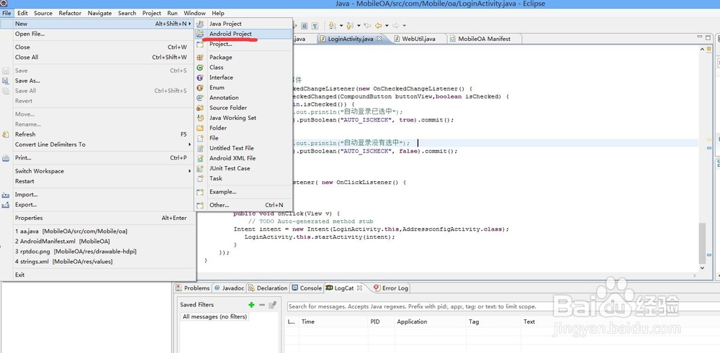This screenshot has width=720, height=353.
Task: Open the Next Annotation dropdown arrow
Action: point(341,26)
